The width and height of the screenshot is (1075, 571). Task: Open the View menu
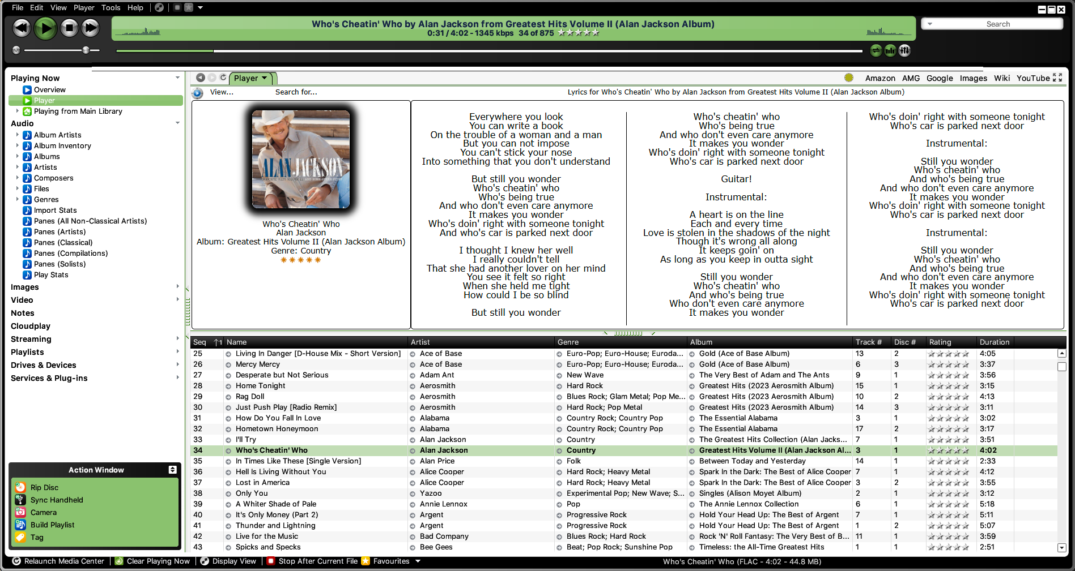[x=58, y=7]
